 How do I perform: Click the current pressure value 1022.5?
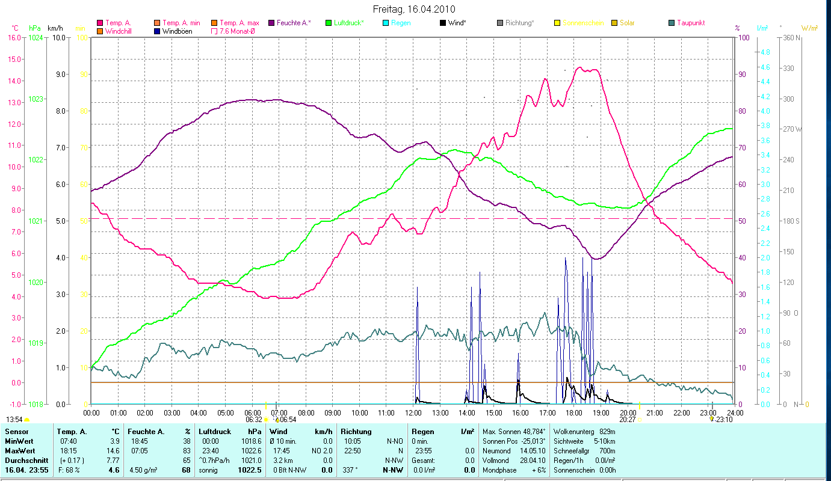pos(250,470)
